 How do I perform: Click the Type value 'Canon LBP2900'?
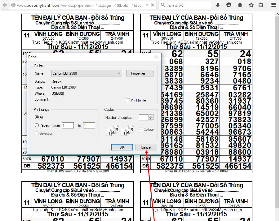[63, 87]
